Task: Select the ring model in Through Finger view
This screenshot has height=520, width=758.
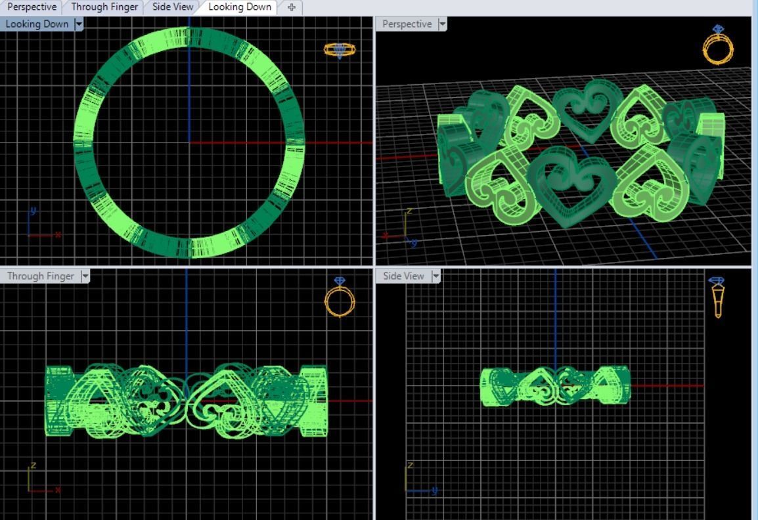Action: [186, 401]
